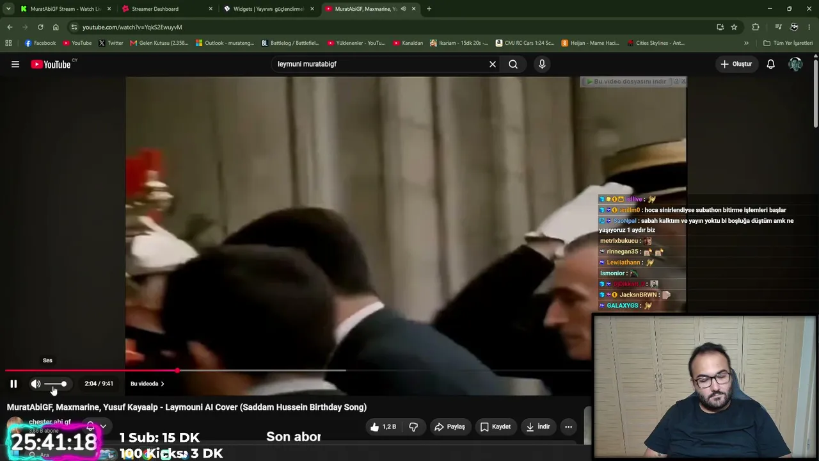
Task: Open the Kanaldan bookmark
Action: (408, 43)
